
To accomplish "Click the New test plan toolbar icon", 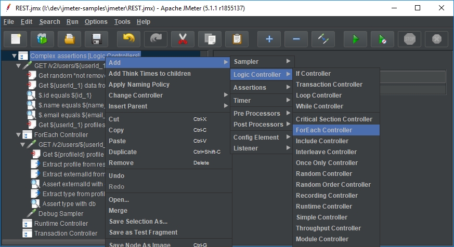I will point(16,39).
